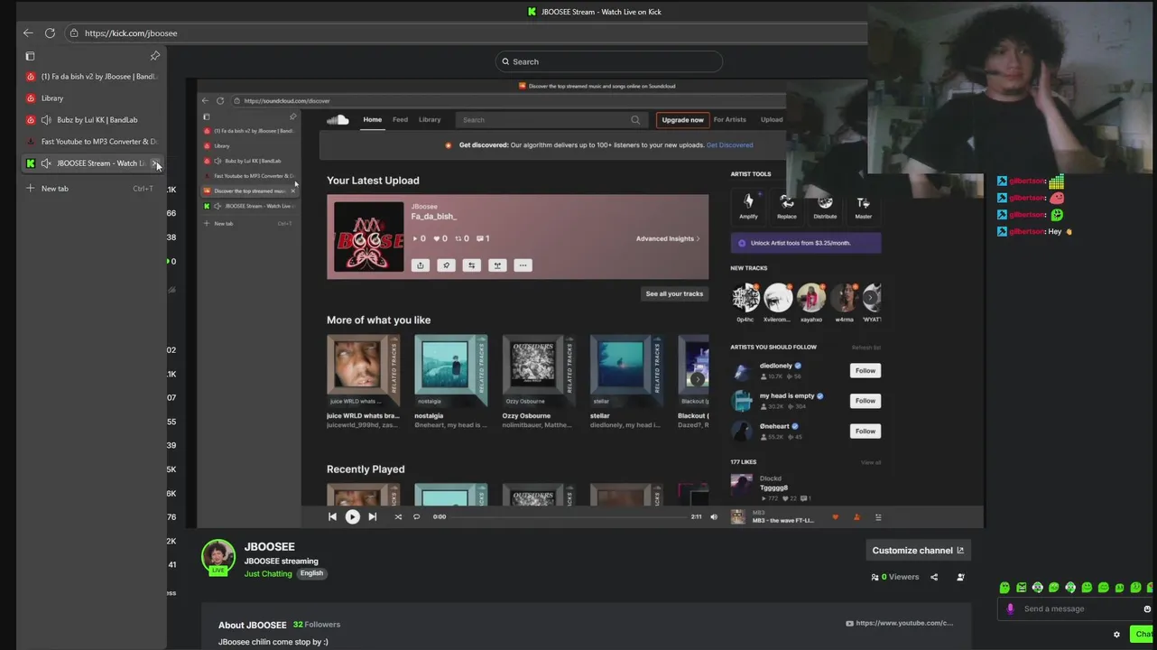Click the share icon beside Viewers
The height and width of the screenshot is (650, 1157).
point(934,577)
